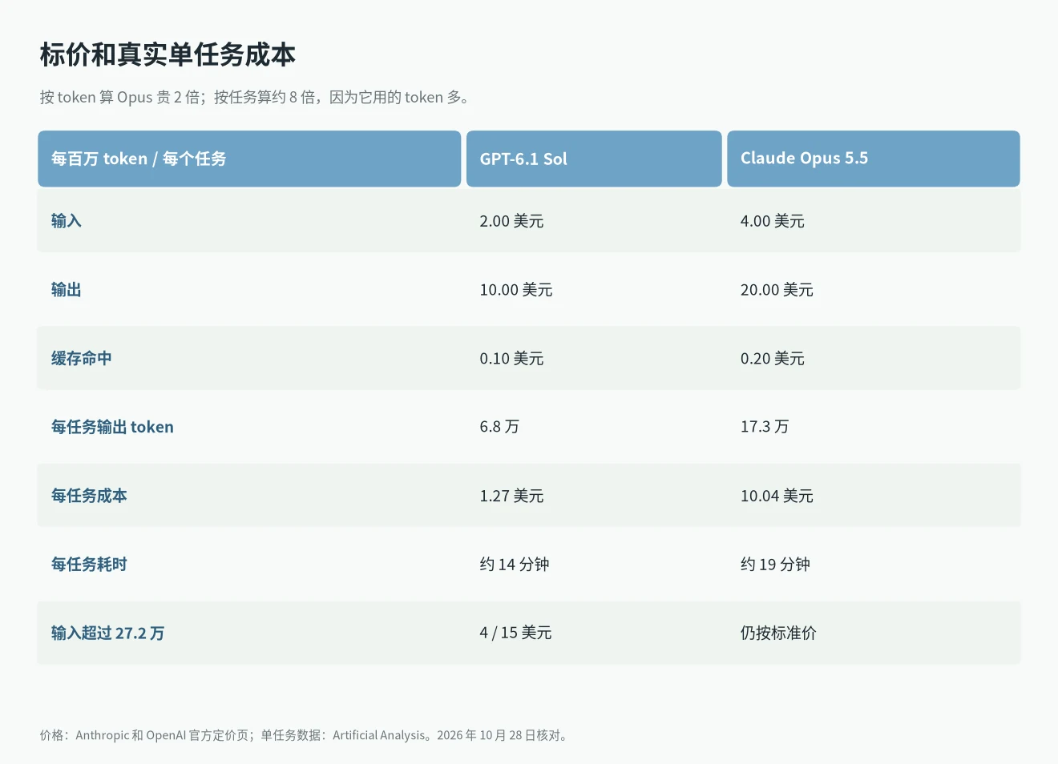Click the value 仍按标准价
The height and width of the screenshot is (764, 1058).
pos(778,633)
